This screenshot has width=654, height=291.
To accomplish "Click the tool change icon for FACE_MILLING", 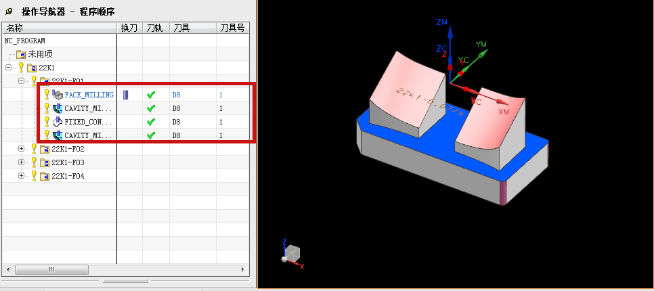I will [x=125, y=95].
